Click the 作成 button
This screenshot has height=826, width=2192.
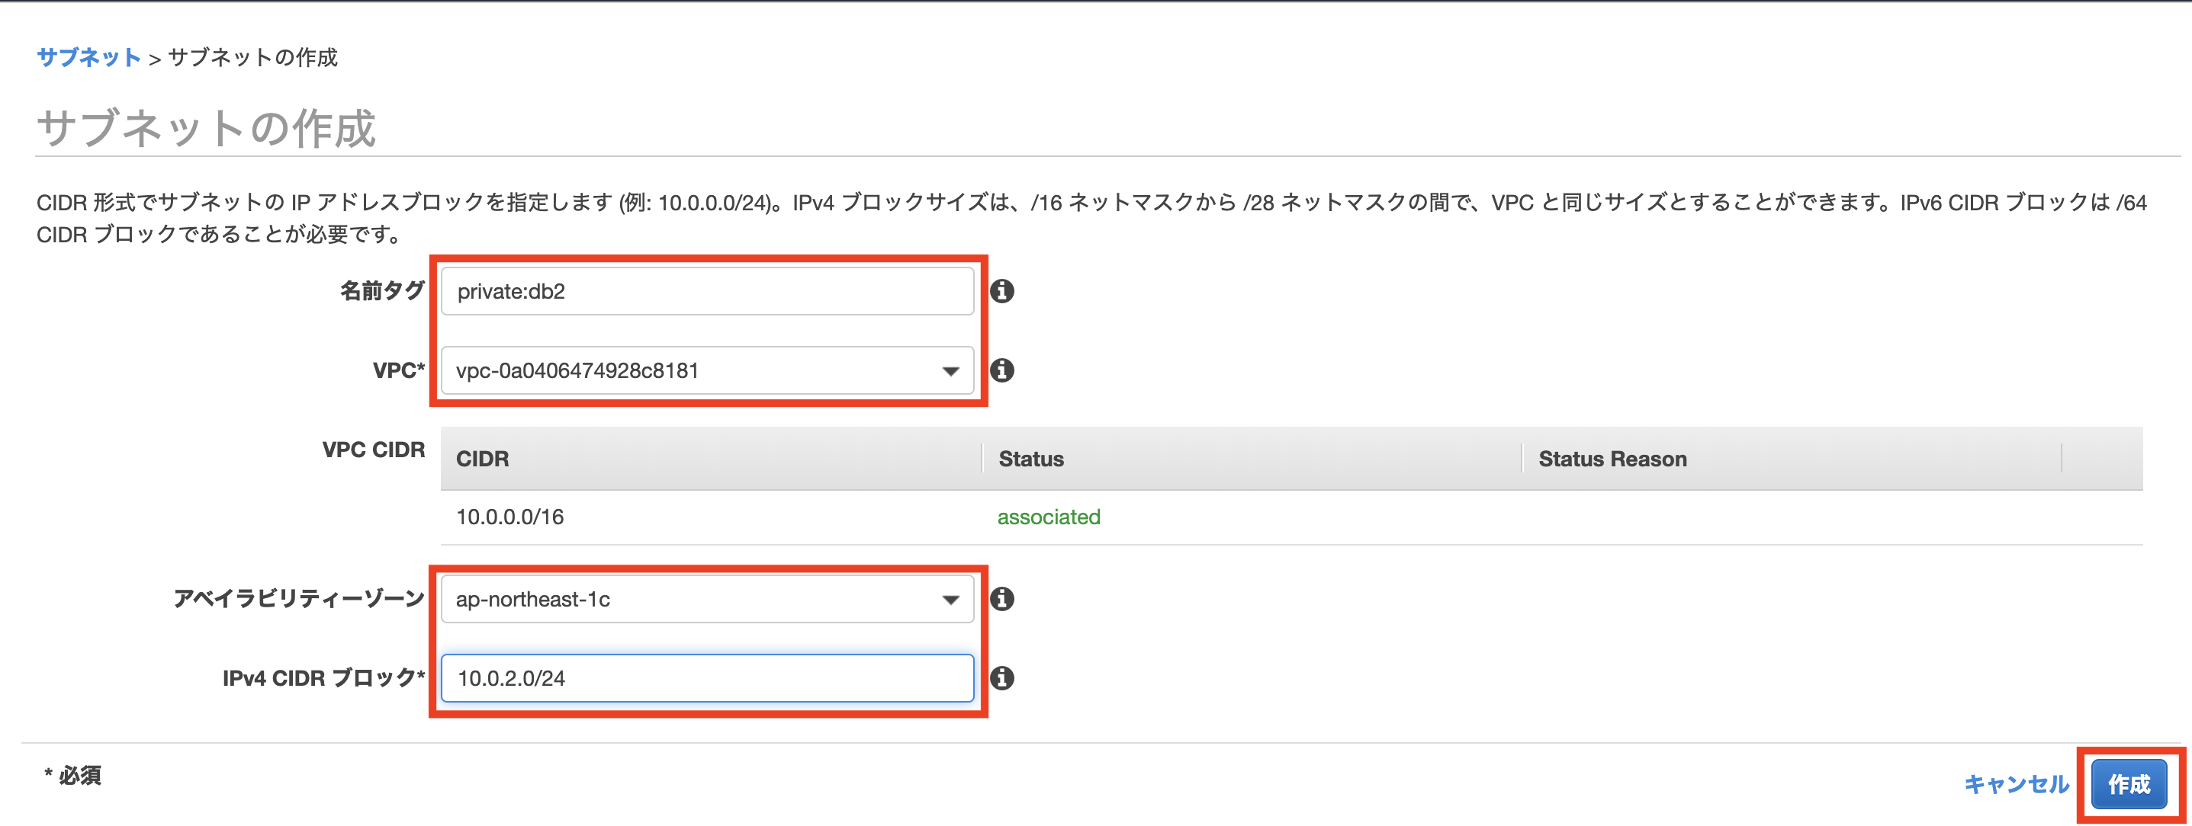coord(2129,784)
